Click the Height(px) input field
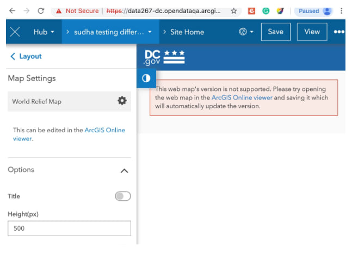 [70, 228]
